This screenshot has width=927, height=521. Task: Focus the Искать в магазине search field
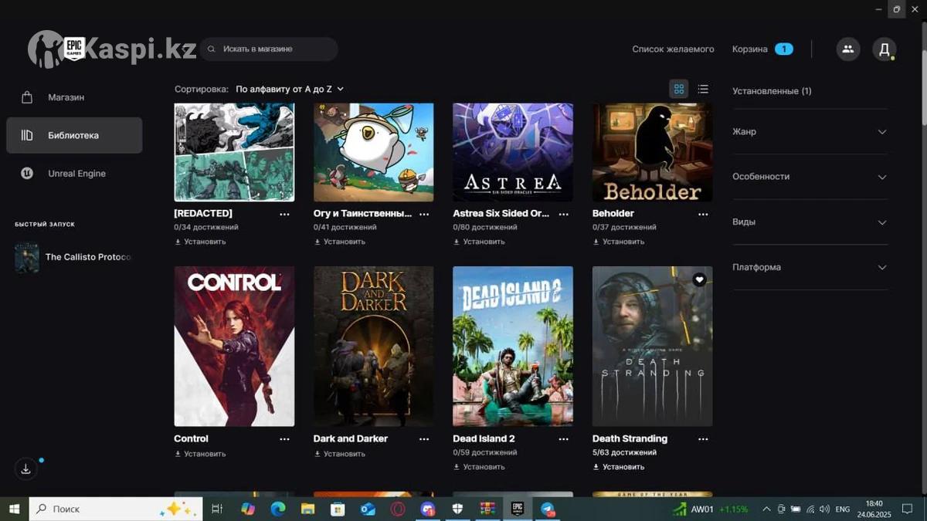click(269, 49)
